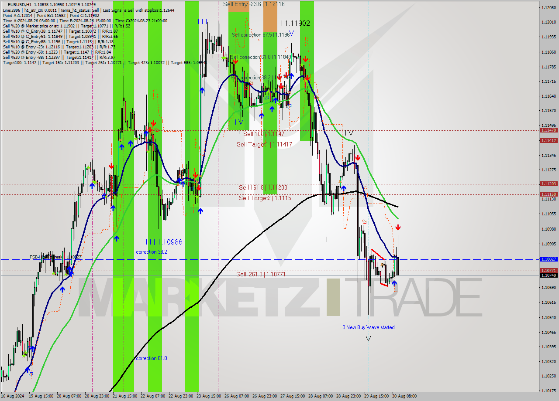Click the 'FSB-HighToBreak' level label

(x=55, y=257)
